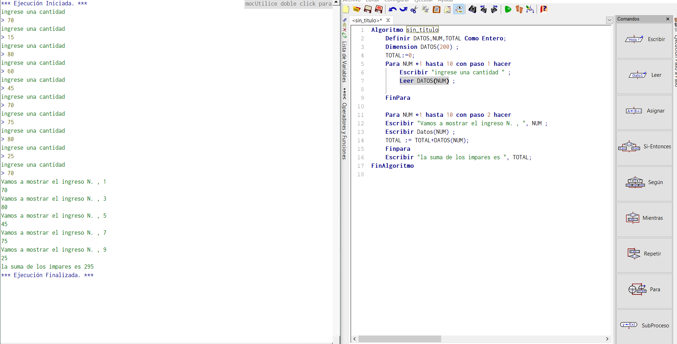Select the <sin_titulo>* editor tab

coord(367,21)
